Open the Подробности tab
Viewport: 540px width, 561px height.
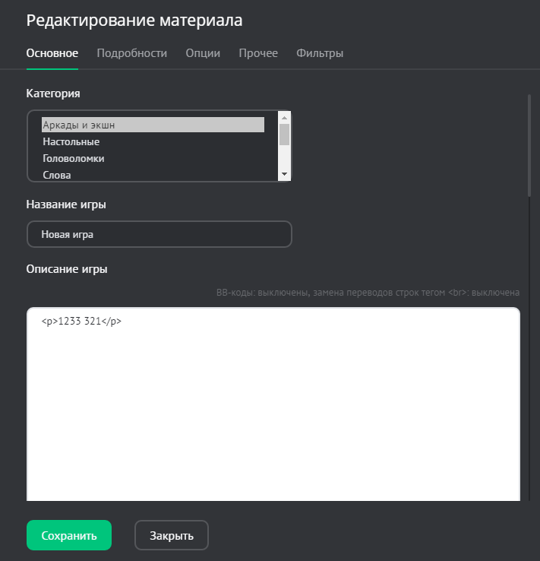132,53
